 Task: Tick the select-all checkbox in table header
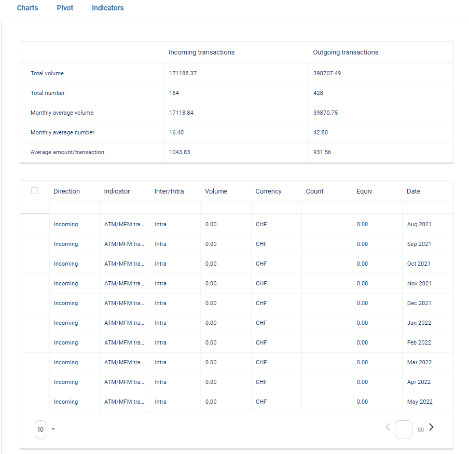35,191
